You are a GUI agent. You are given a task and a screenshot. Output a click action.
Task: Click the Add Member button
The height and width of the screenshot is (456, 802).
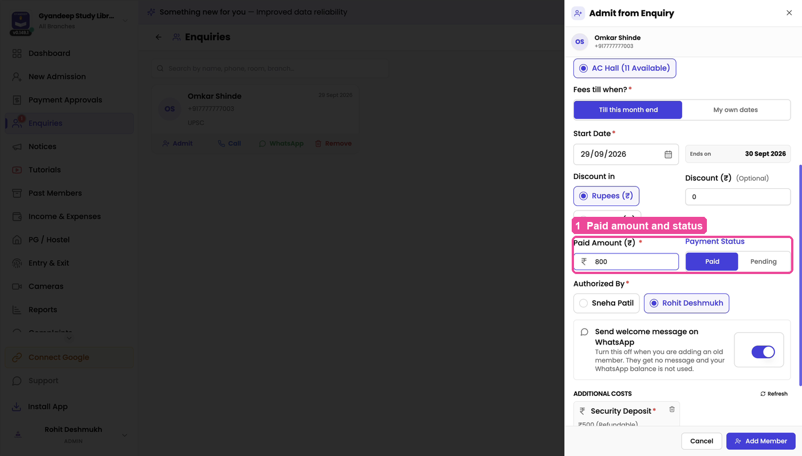point(761,441)
